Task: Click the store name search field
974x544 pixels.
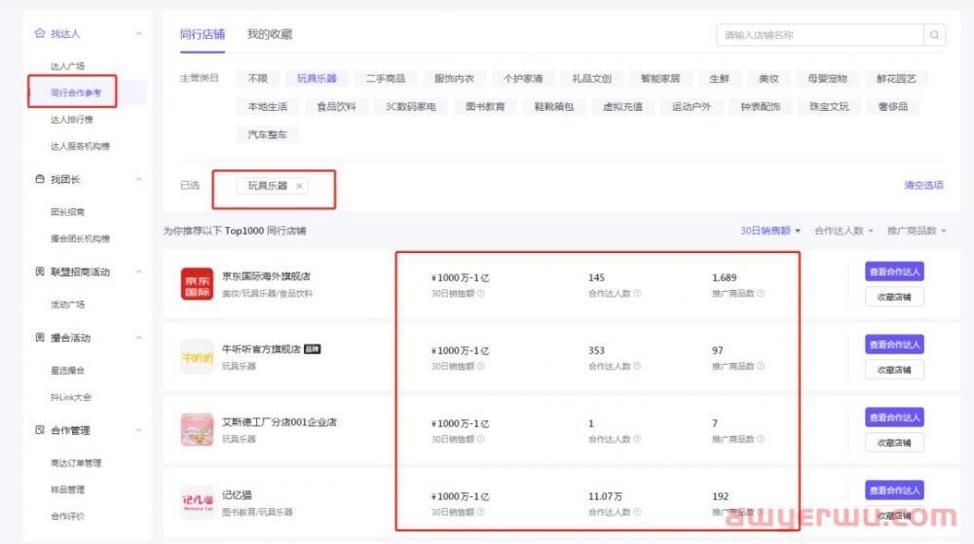Action: 818,35
